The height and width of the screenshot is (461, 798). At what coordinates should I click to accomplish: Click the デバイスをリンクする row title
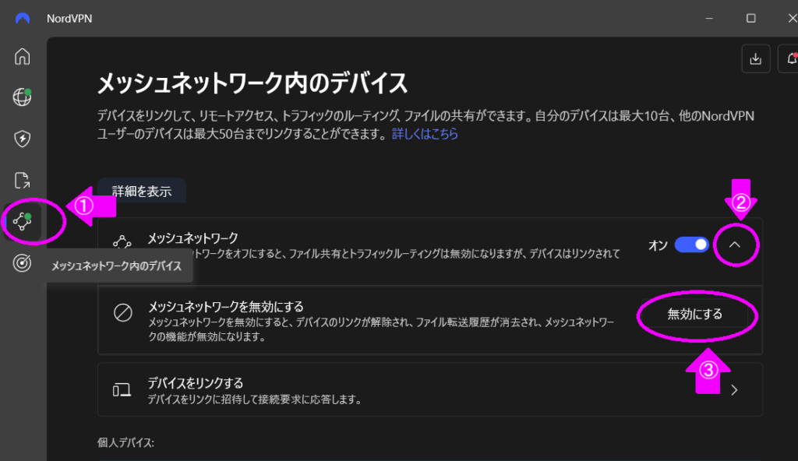196,382
